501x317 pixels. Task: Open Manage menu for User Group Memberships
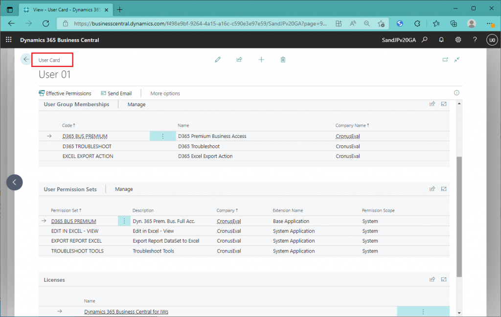tap(137, 104)
